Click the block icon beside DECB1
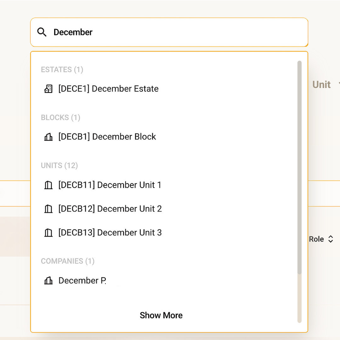 point(48,137)
